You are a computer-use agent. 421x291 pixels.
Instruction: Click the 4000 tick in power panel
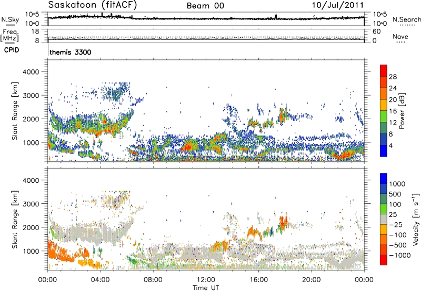click(x=31, y=72)
